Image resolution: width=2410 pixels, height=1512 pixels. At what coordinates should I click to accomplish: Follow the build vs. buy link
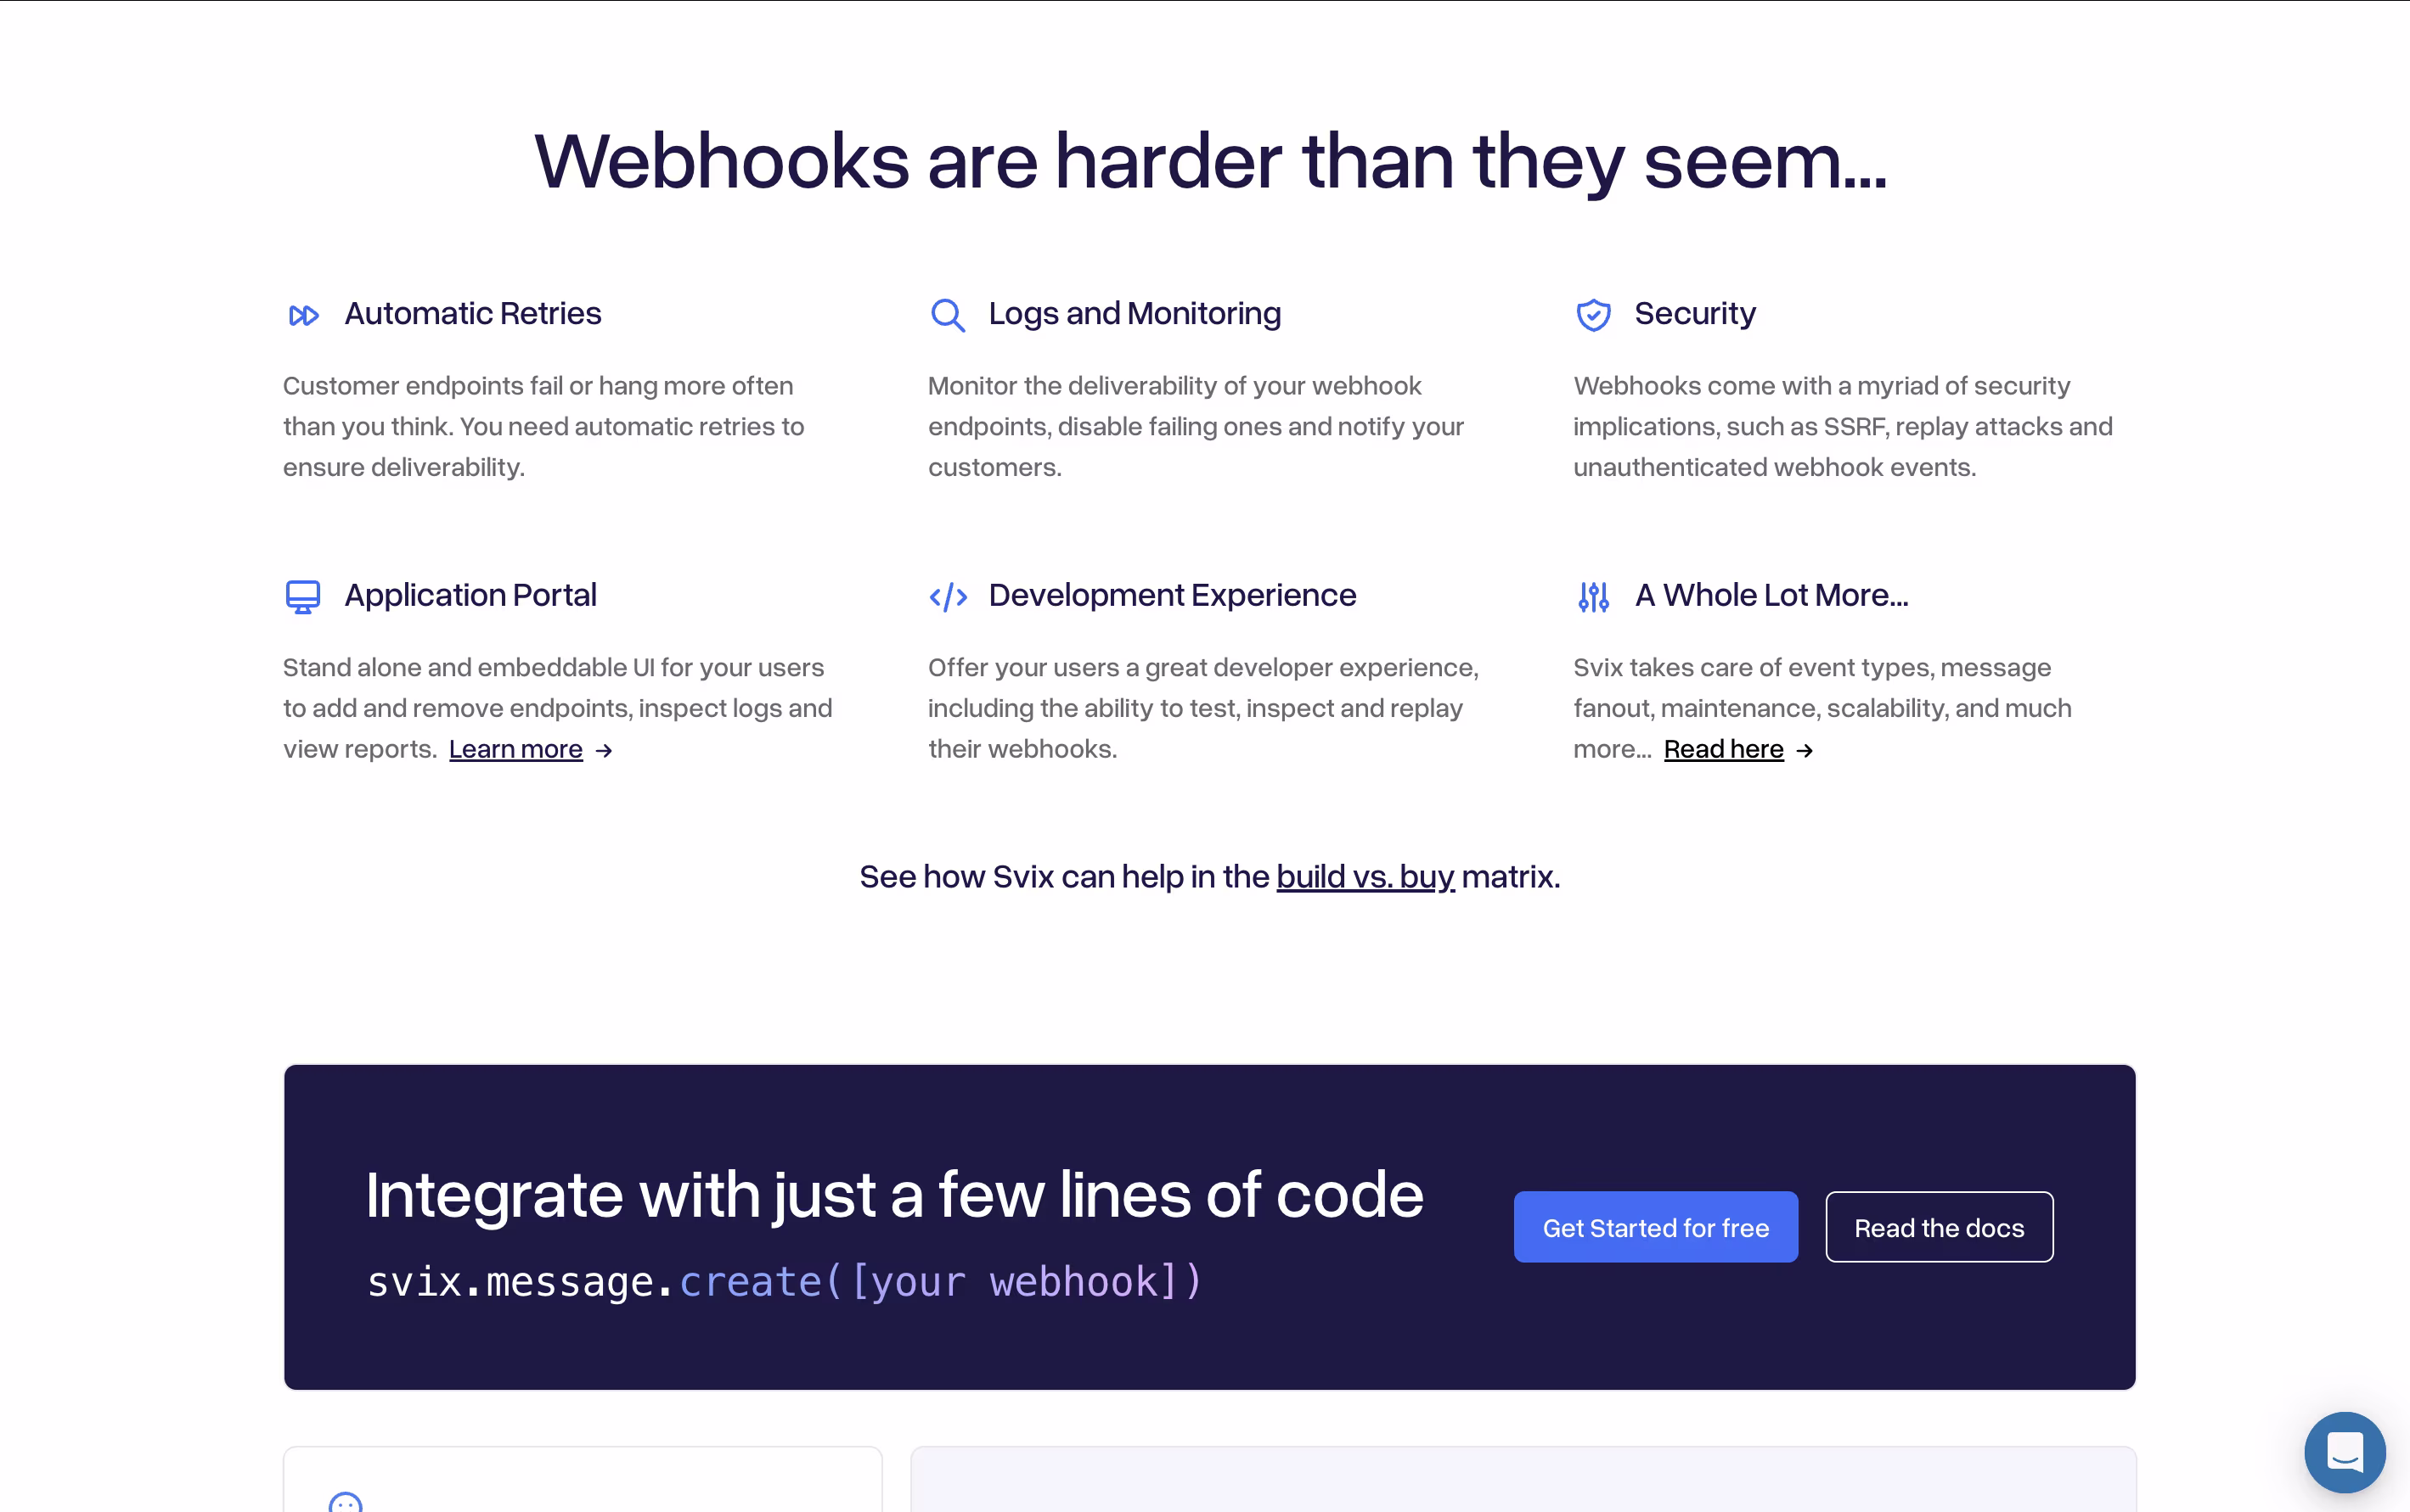point(1365,877)
